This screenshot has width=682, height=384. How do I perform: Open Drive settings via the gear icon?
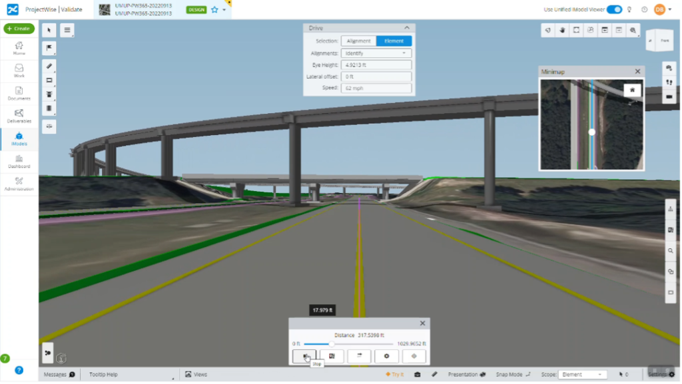386,355
